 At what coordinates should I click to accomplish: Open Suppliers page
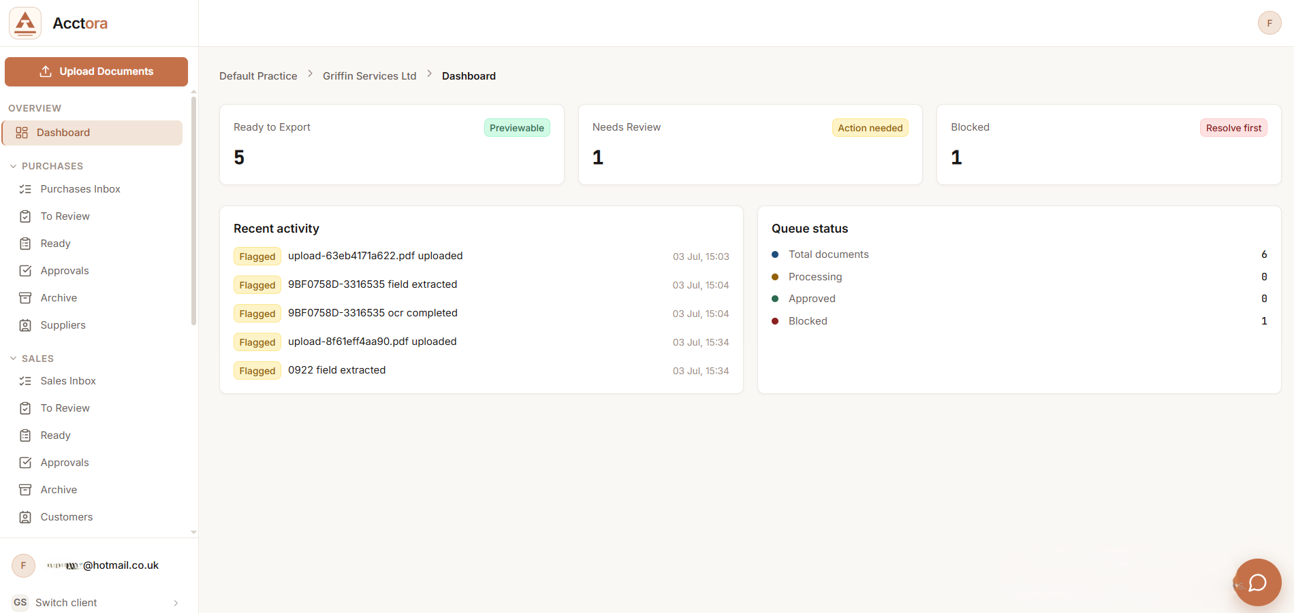[63, 325]
